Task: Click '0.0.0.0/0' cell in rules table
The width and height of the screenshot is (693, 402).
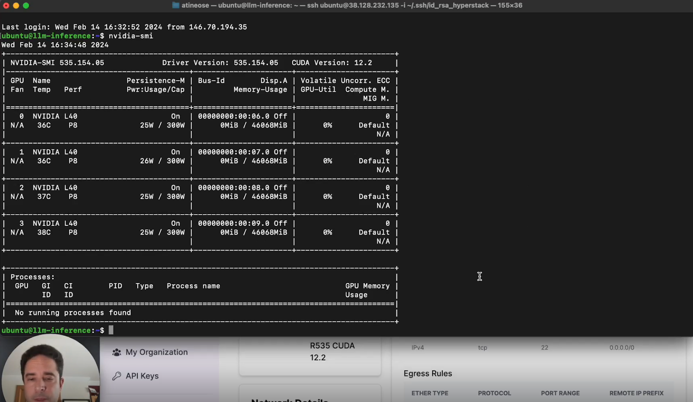Action: (622, 347)
